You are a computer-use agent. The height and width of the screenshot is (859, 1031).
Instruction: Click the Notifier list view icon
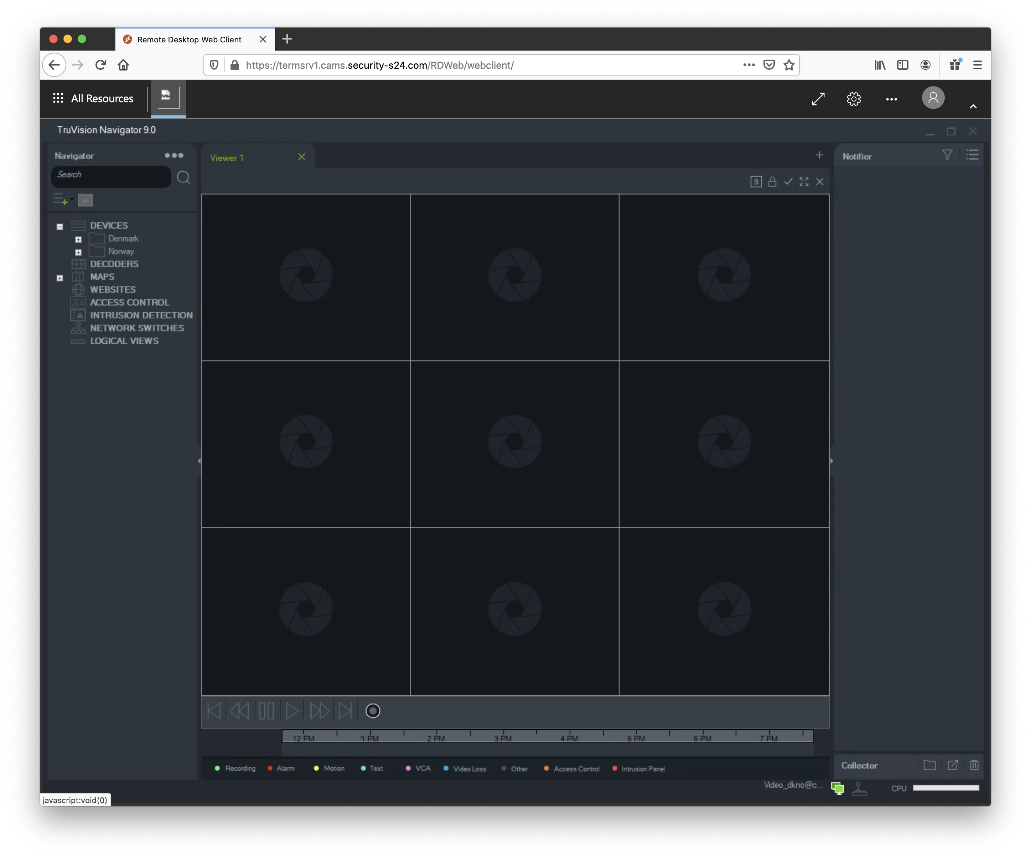click(972, 155)
